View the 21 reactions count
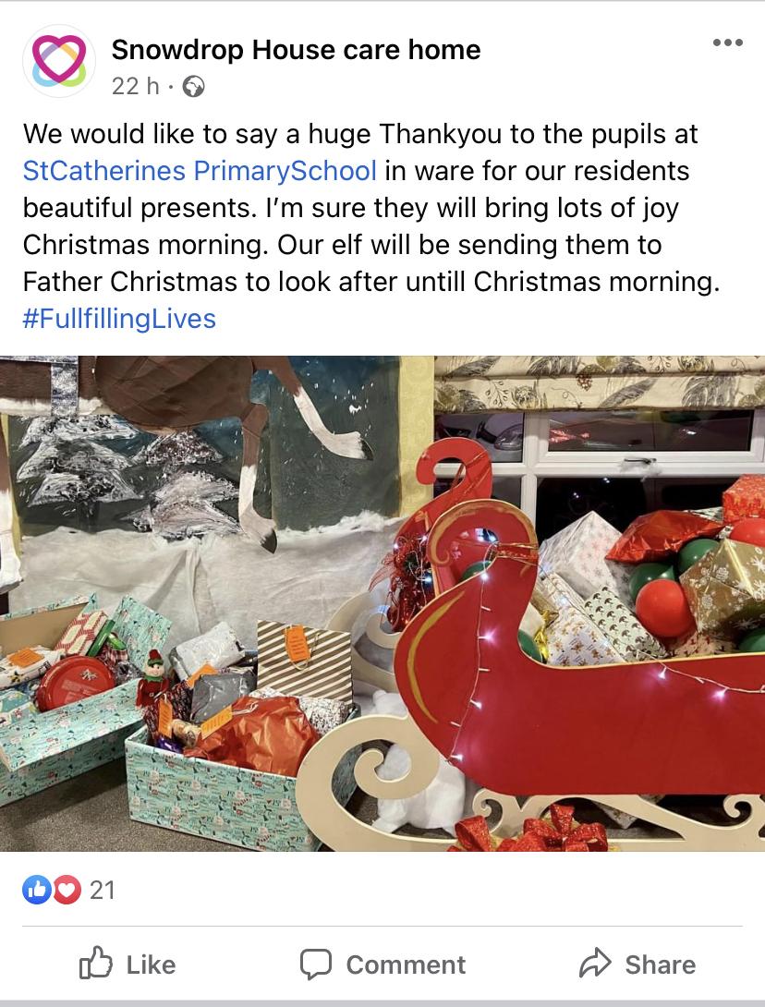 103,890
